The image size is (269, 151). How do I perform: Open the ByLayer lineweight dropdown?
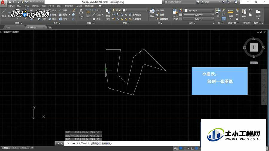[199, 15]
